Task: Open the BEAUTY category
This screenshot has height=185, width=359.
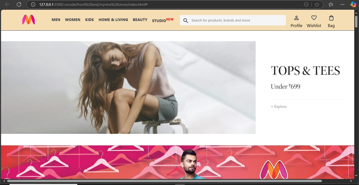Action: [x=140, y=20]
